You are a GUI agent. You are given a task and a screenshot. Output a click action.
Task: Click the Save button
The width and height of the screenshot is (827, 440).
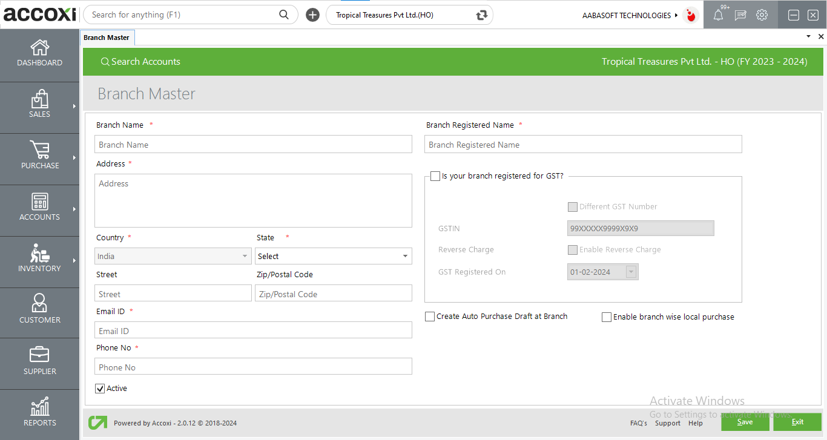click(745, 422)
